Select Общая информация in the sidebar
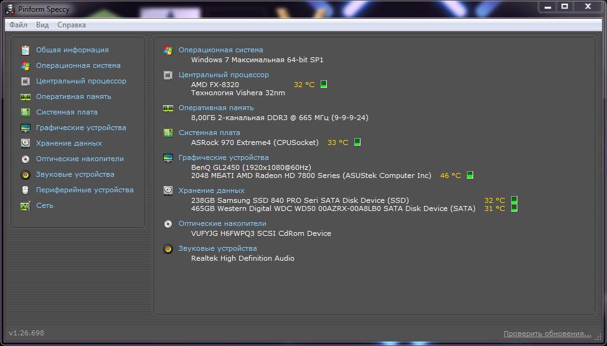Viewport: 607px width, 346px height. pos(72,50)
